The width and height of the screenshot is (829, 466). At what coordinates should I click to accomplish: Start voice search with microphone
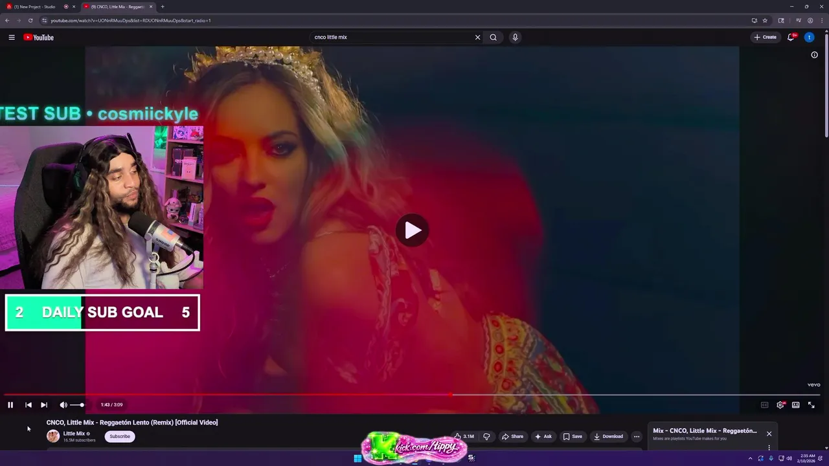pos(516,38)
